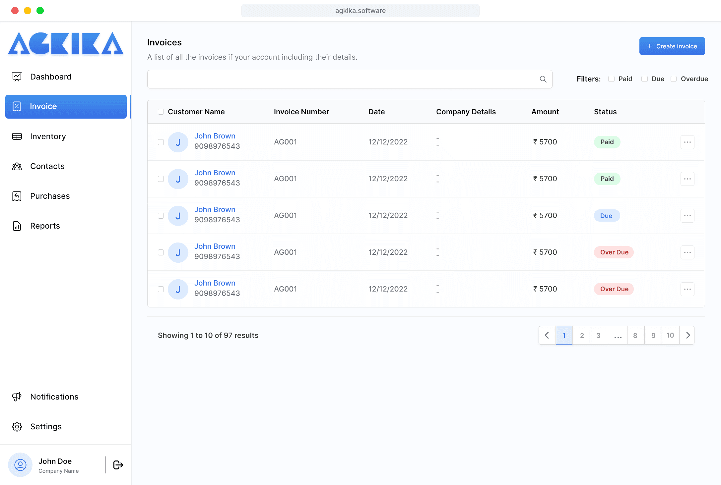This screenshot has width=721, height=485.
Task: Click the Purchases receipt icon
Action: coord(17,196)
